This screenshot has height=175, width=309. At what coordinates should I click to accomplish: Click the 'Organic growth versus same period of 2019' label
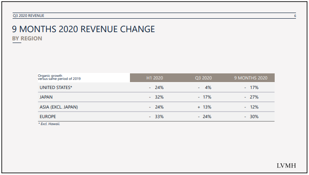59,77
